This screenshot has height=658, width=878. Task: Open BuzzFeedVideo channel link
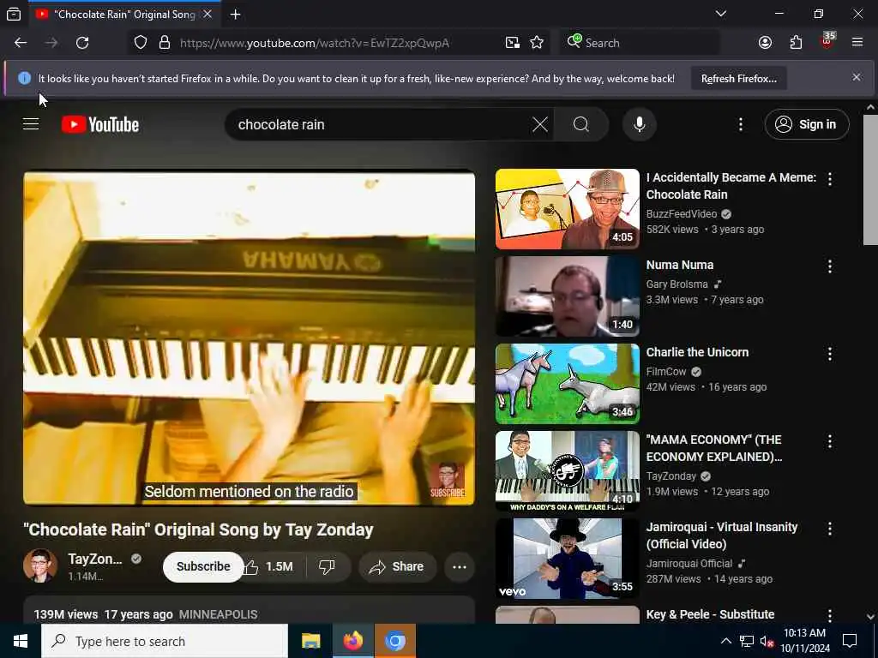pyautogui.click(x=682, y=213)
